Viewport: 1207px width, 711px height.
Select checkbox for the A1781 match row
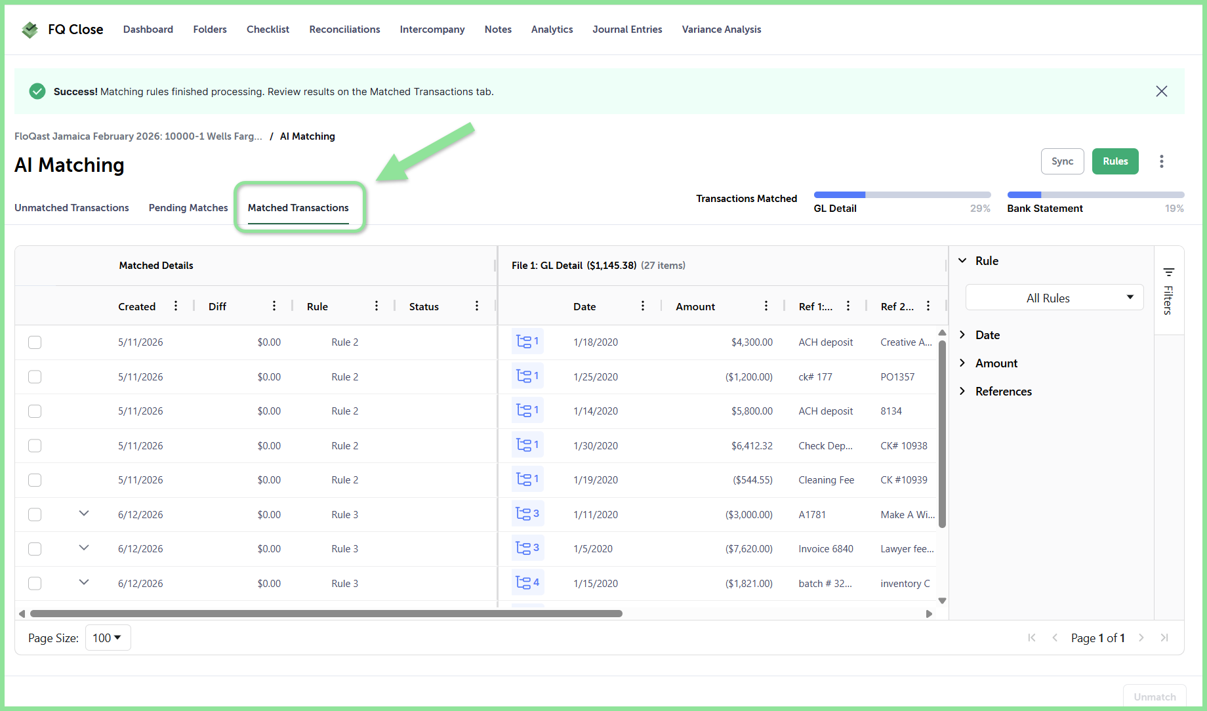pyautogui.click(x=35, y=514)
